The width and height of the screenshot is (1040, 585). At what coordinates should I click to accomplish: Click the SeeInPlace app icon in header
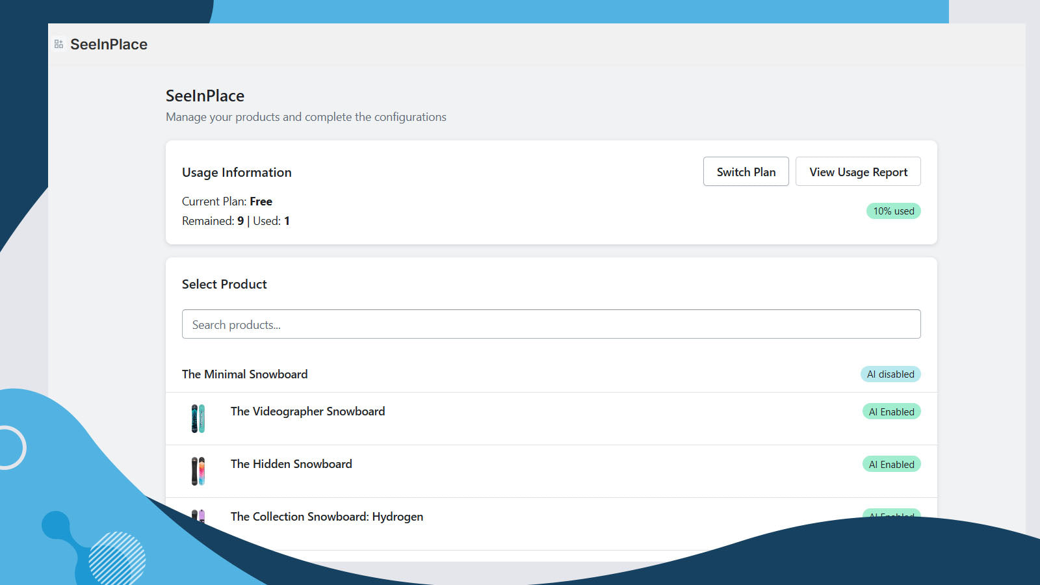click(x=58, y=44)
